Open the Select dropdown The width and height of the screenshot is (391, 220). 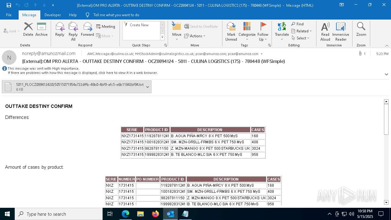(x=301, y=38)
